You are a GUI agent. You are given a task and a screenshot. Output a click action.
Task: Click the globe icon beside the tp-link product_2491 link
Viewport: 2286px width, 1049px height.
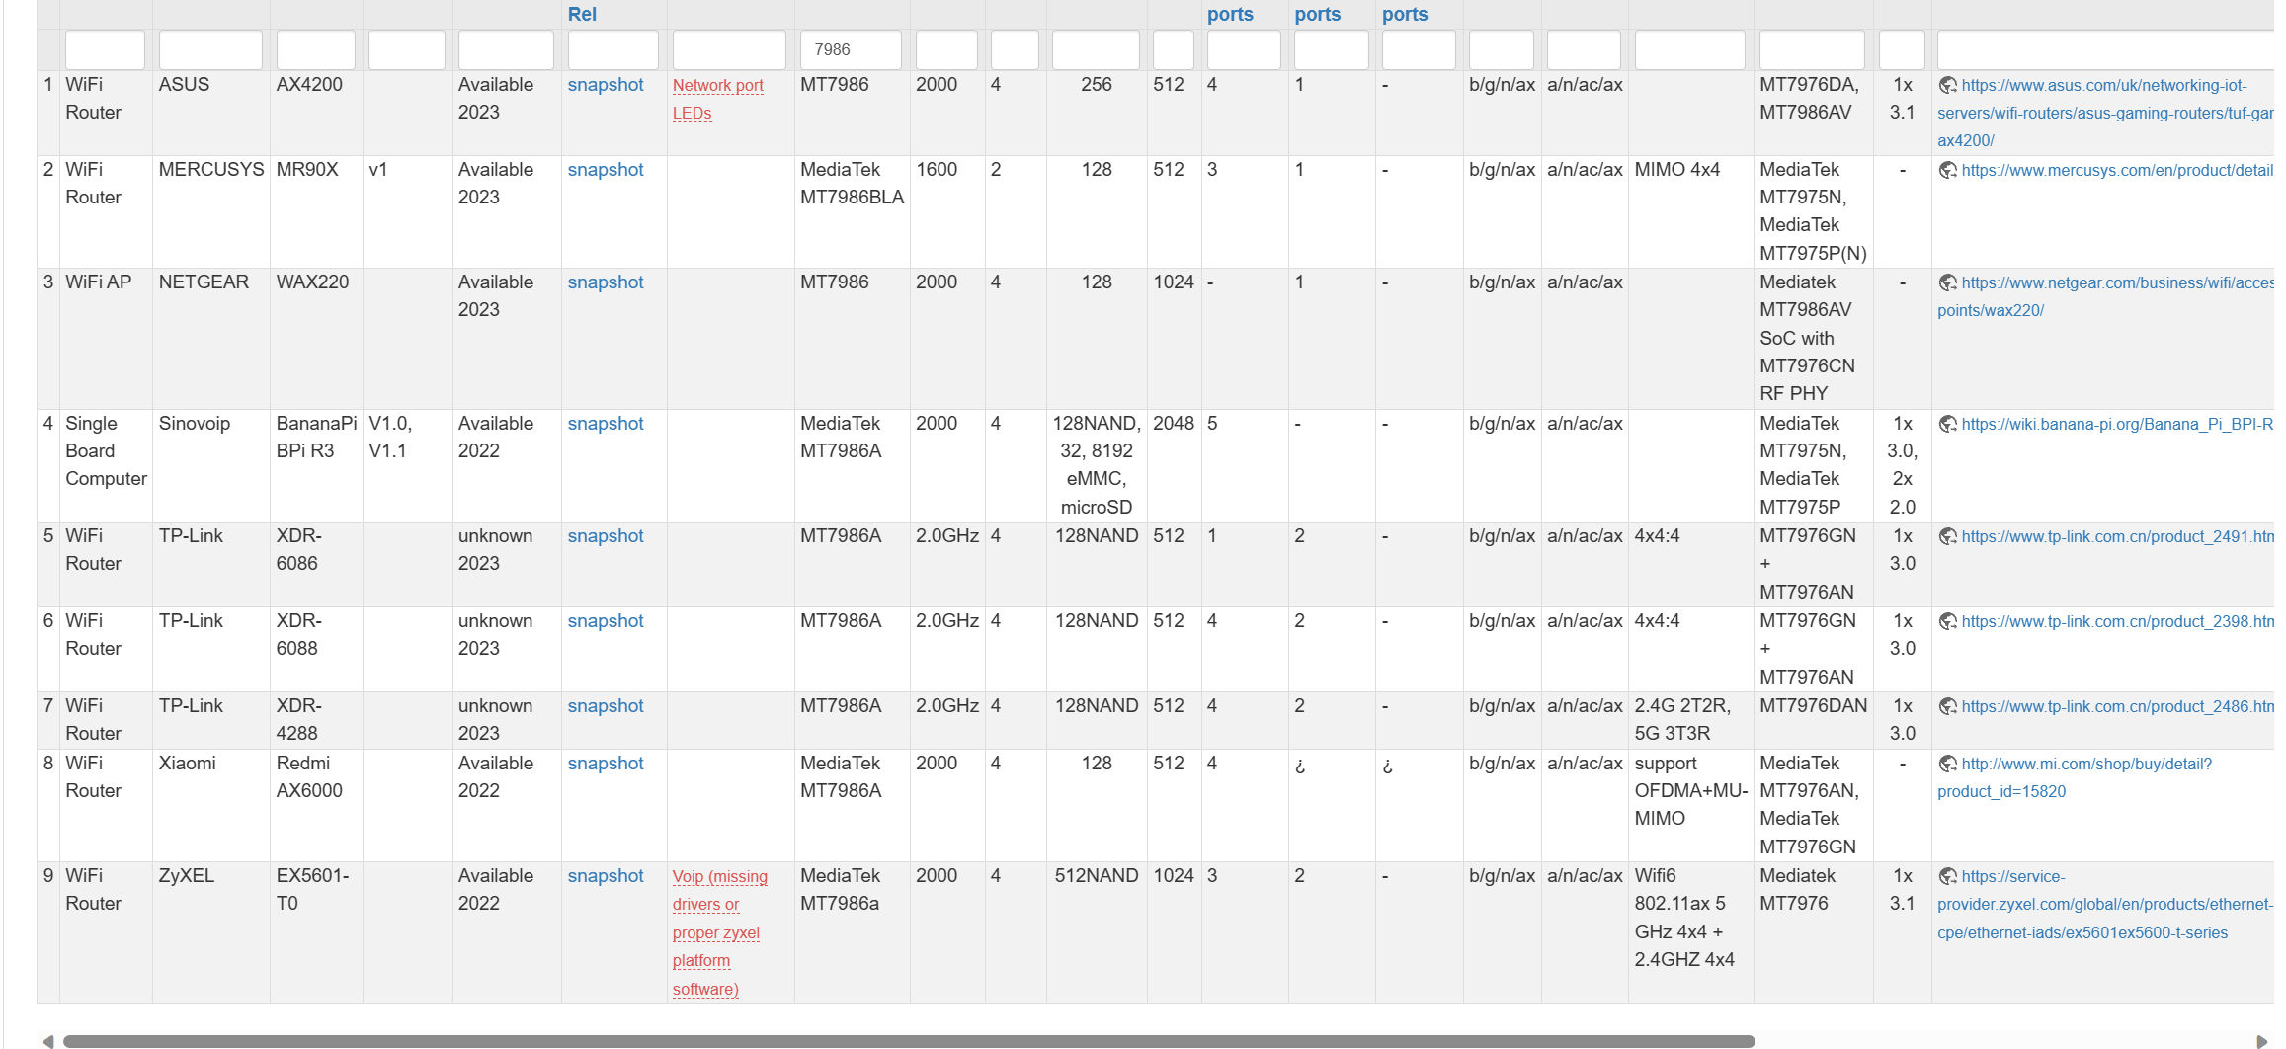pyautogui.click(x=1947, y=537)
